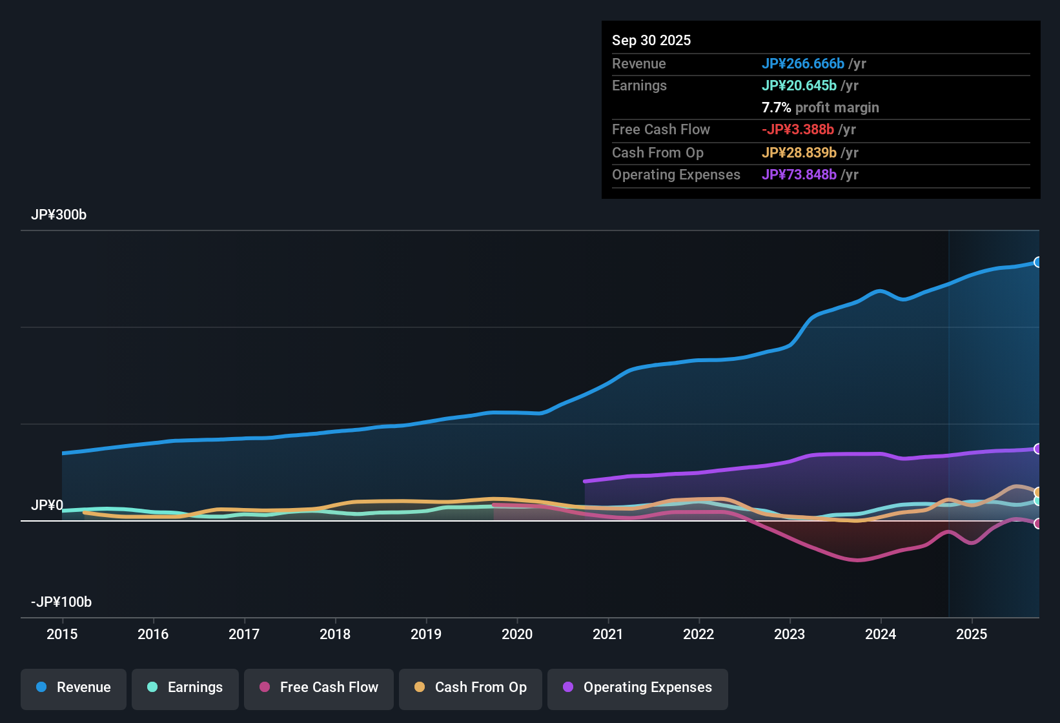Click the teal Earnings legend dot icon
Viewport: 1060px width, 723px height.
coord(152,687)
